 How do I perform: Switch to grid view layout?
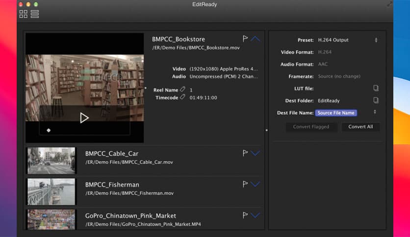click(23, 14)
